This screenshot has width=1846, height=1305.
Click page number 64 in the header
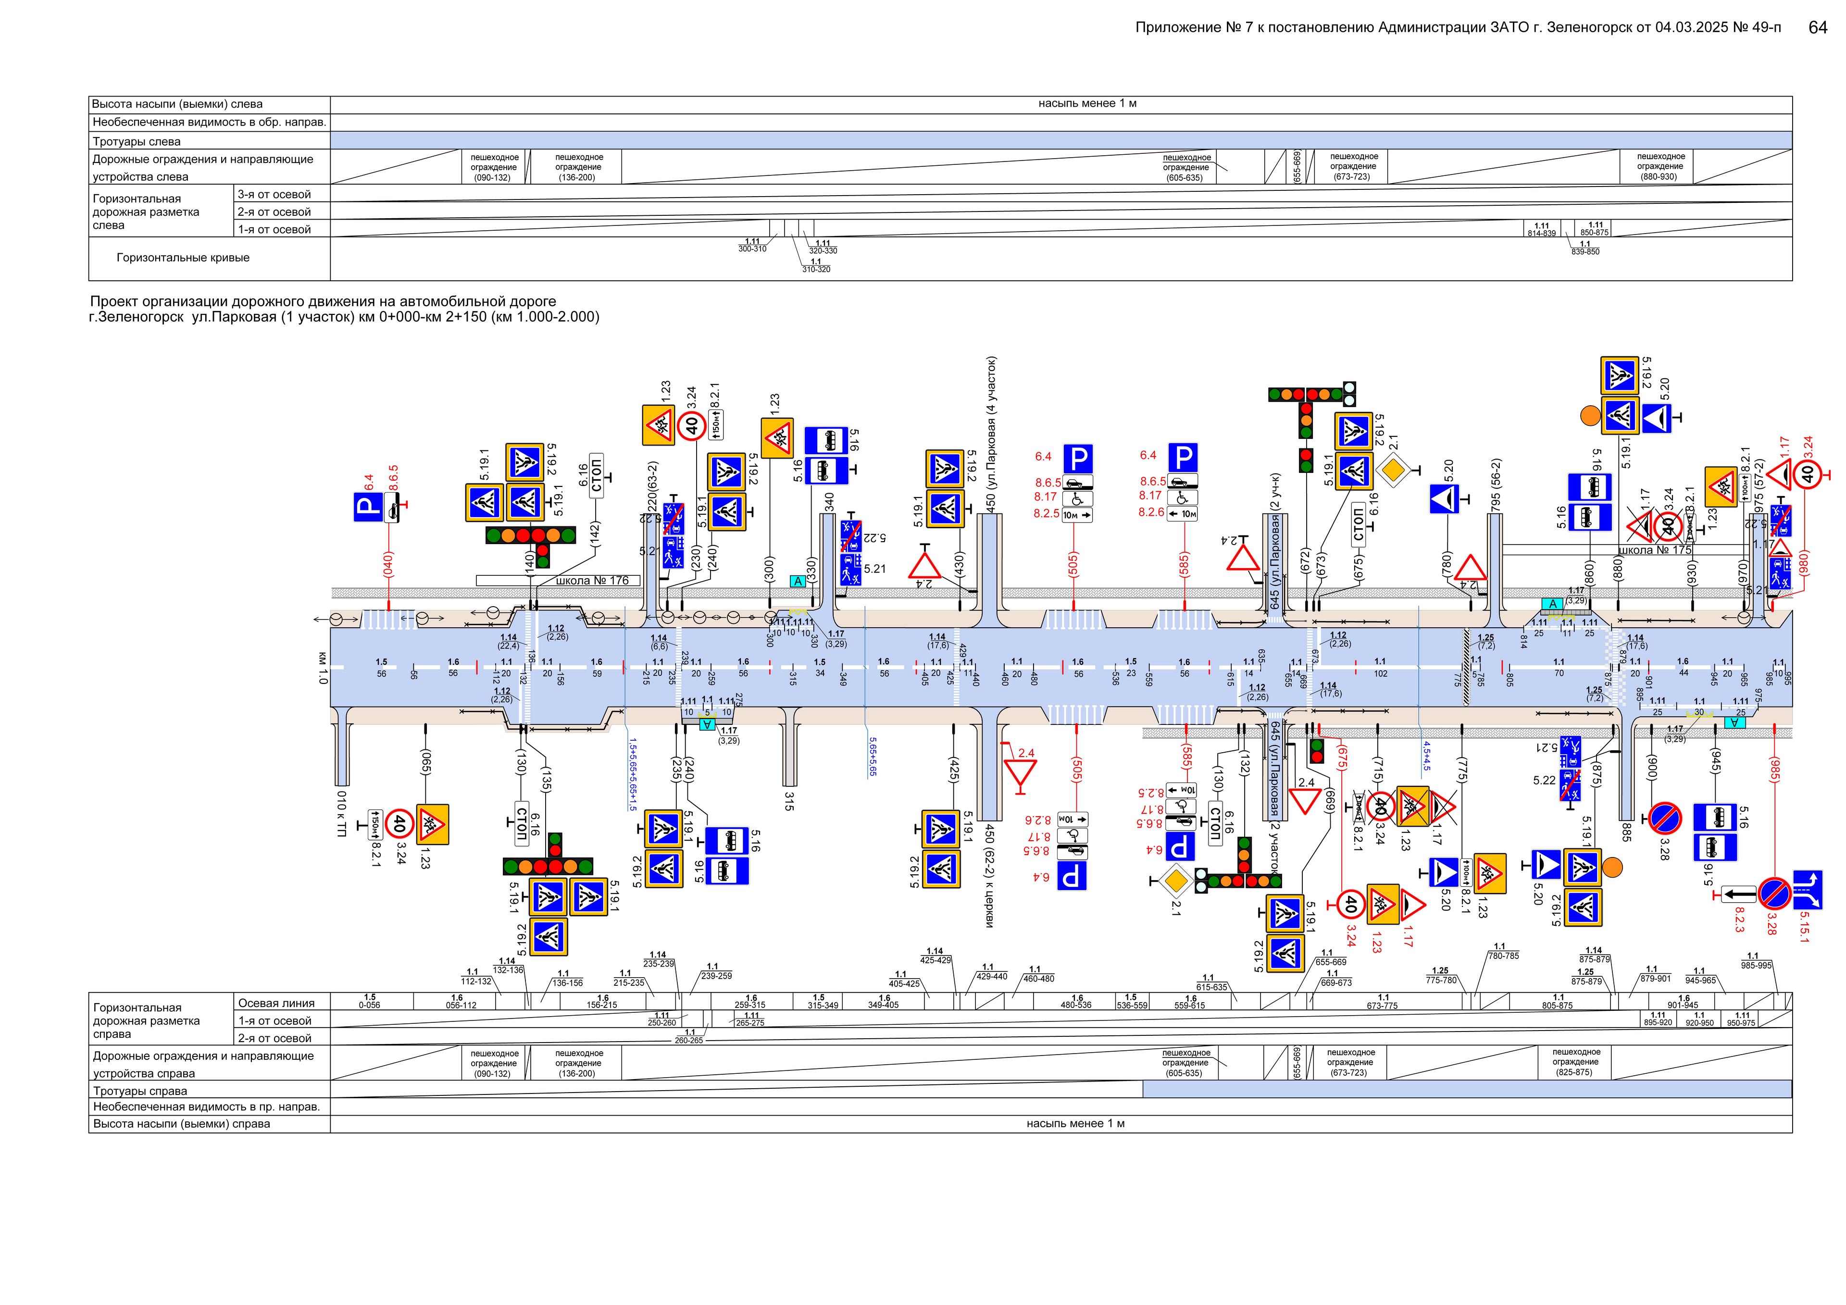[1818, 27]
